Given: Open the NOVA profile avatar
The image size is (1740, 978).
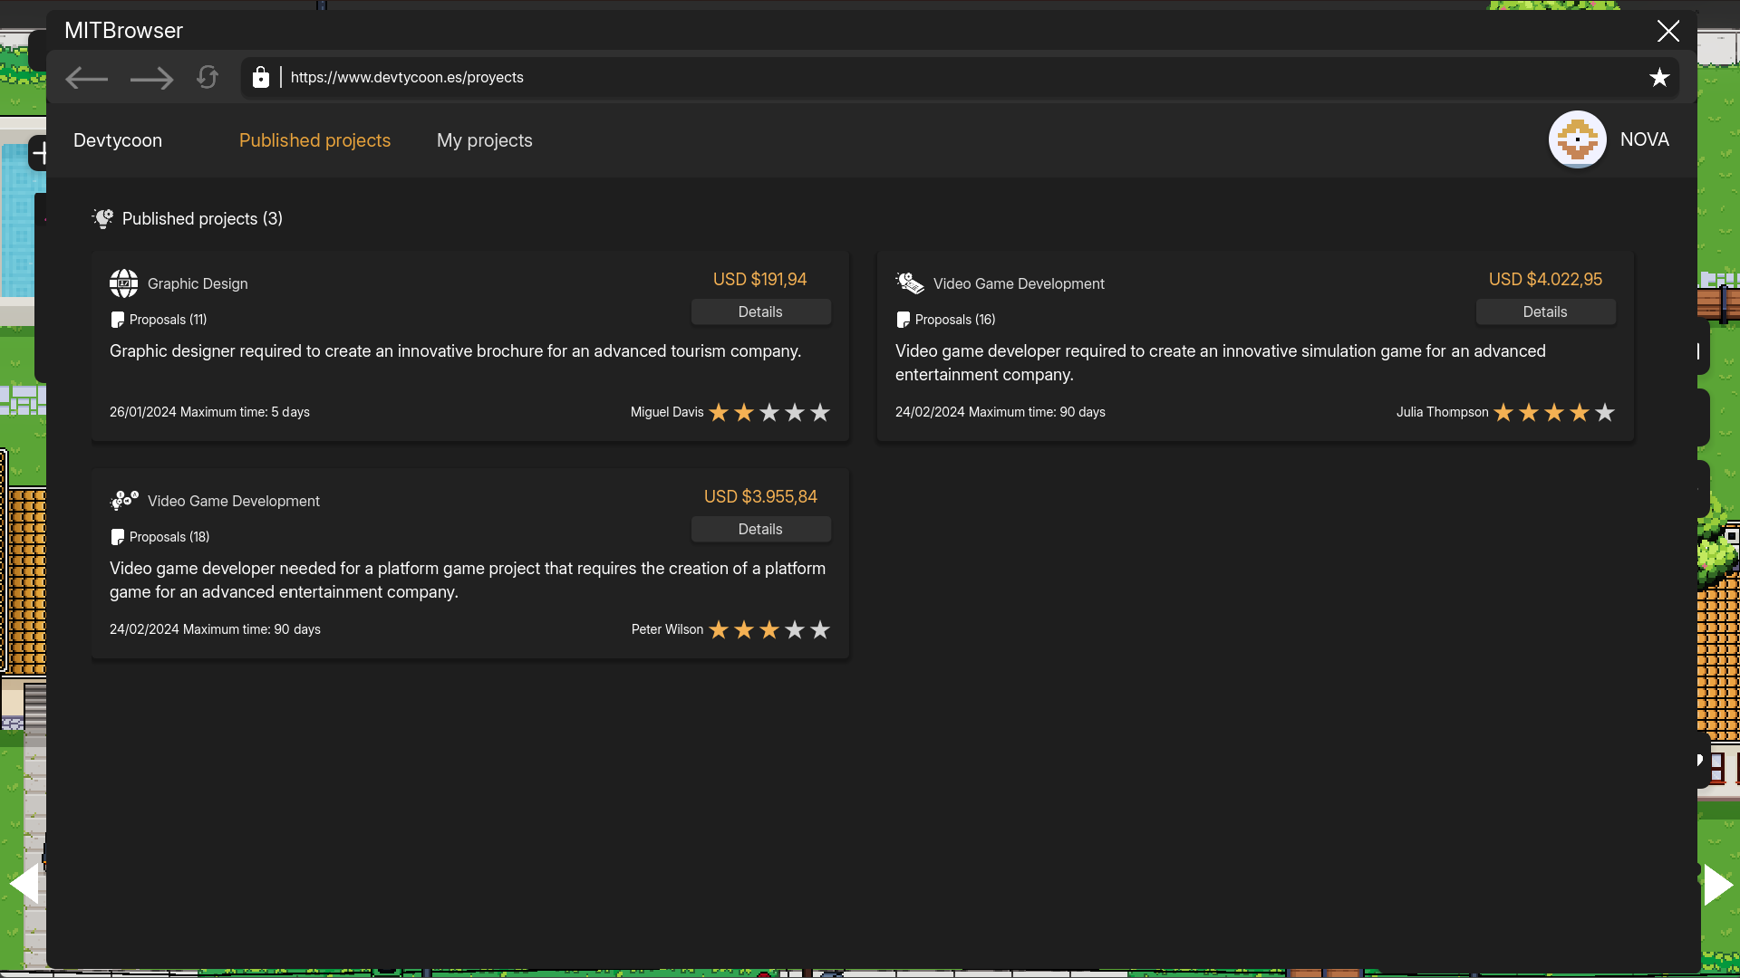Looking at the screenshot, I should pos(1577,139).
